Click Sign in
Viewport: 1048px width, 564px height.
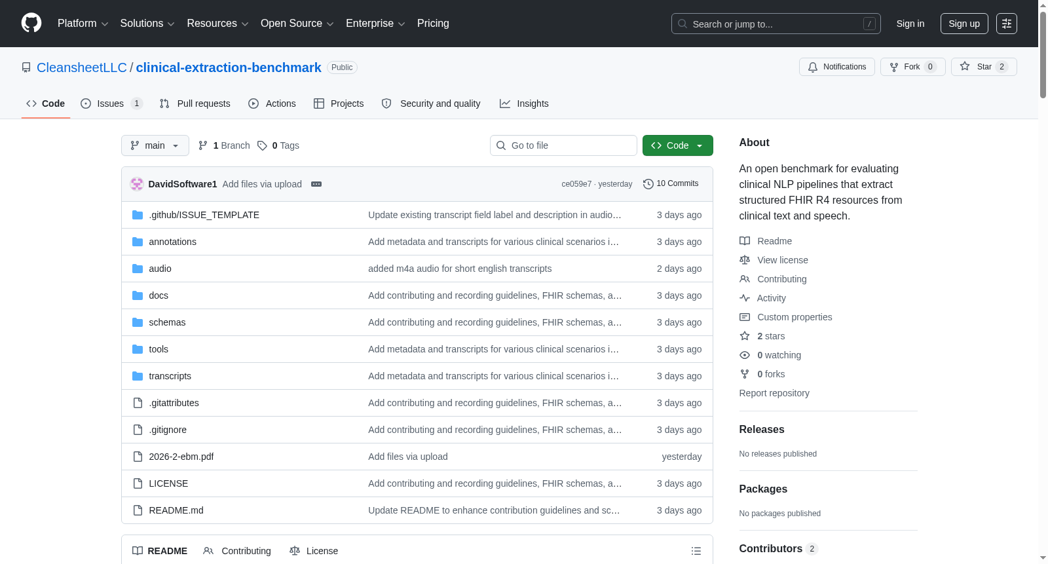tap(910, 24)
